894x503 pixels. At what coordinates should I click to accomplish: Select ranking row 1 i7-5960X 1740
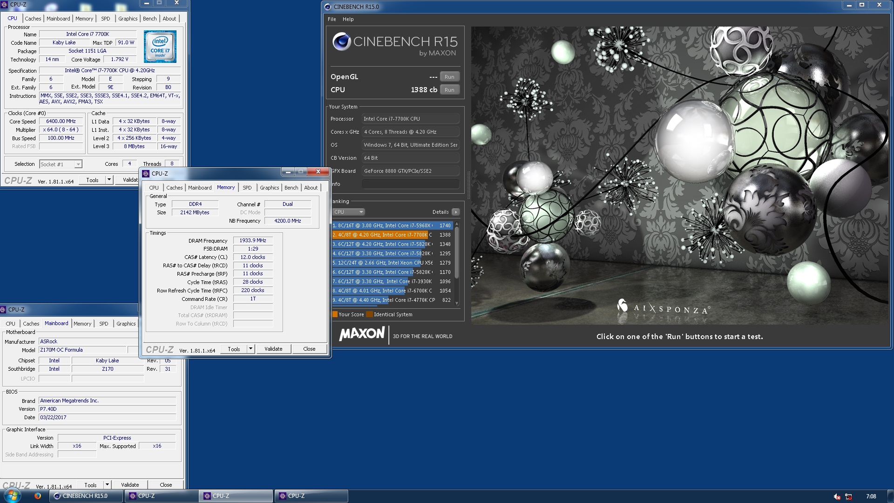(x=392, y=225)
